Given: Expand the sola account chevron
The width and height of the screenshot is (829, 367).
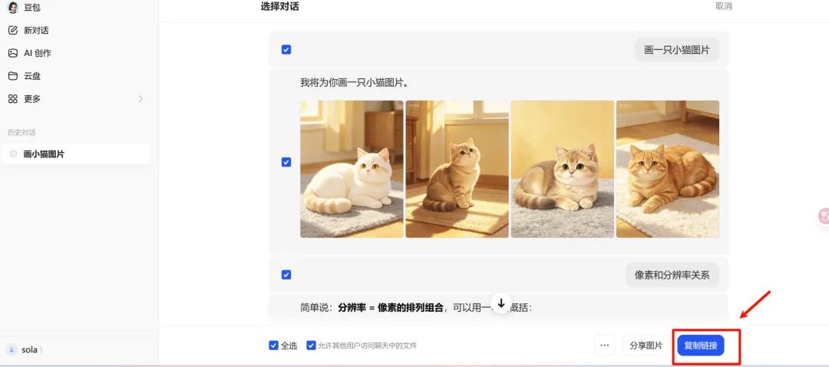Looking at the screenshot, I should [x=41, y=349].
